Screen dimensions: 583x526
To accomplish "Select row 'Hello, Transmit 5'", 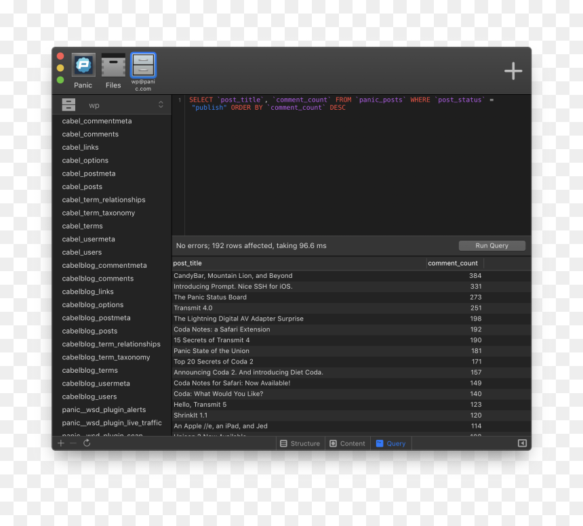I will pos(351,405).
